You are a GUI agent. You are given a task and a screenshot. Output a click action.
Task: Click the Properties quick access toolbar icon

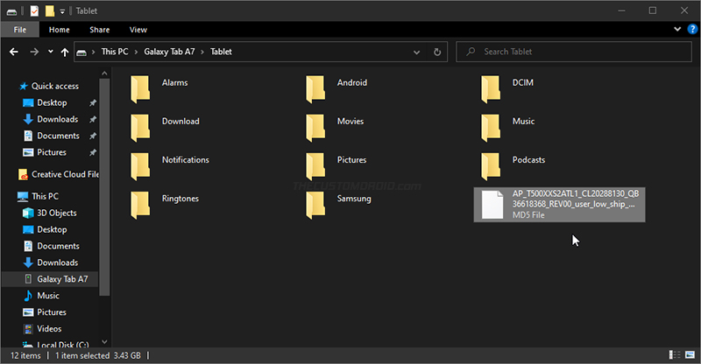tap(34, 10)
